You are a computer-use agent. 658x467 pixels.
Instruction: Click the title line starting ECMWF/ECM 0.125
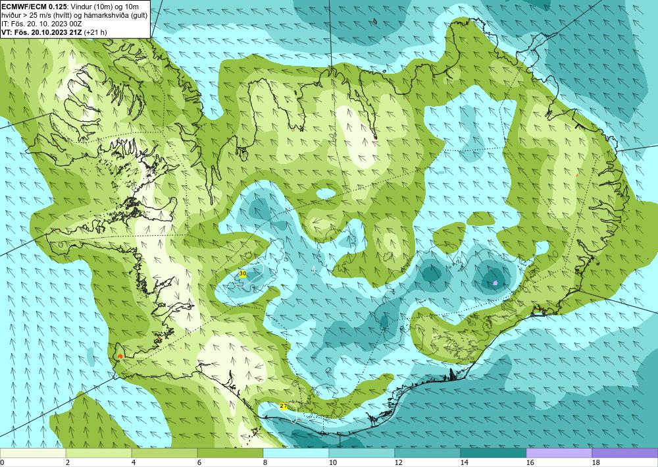click(71, 7)
